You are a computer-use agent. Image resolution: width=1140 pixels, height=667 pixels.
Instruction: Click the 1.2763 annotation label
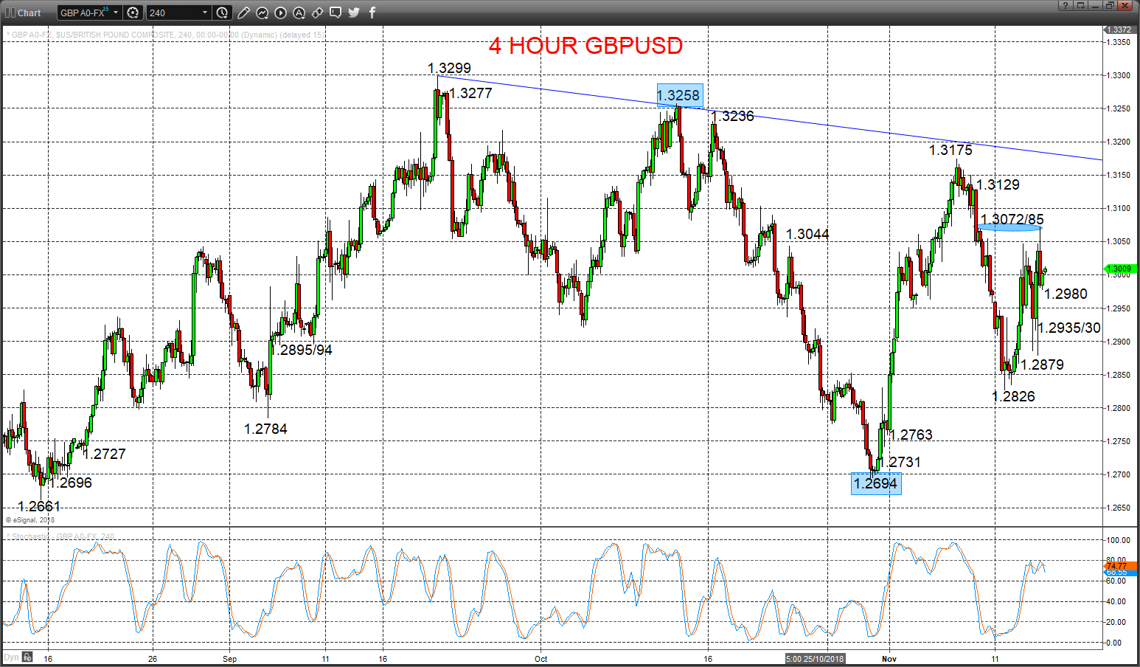[x=912, y=435]
